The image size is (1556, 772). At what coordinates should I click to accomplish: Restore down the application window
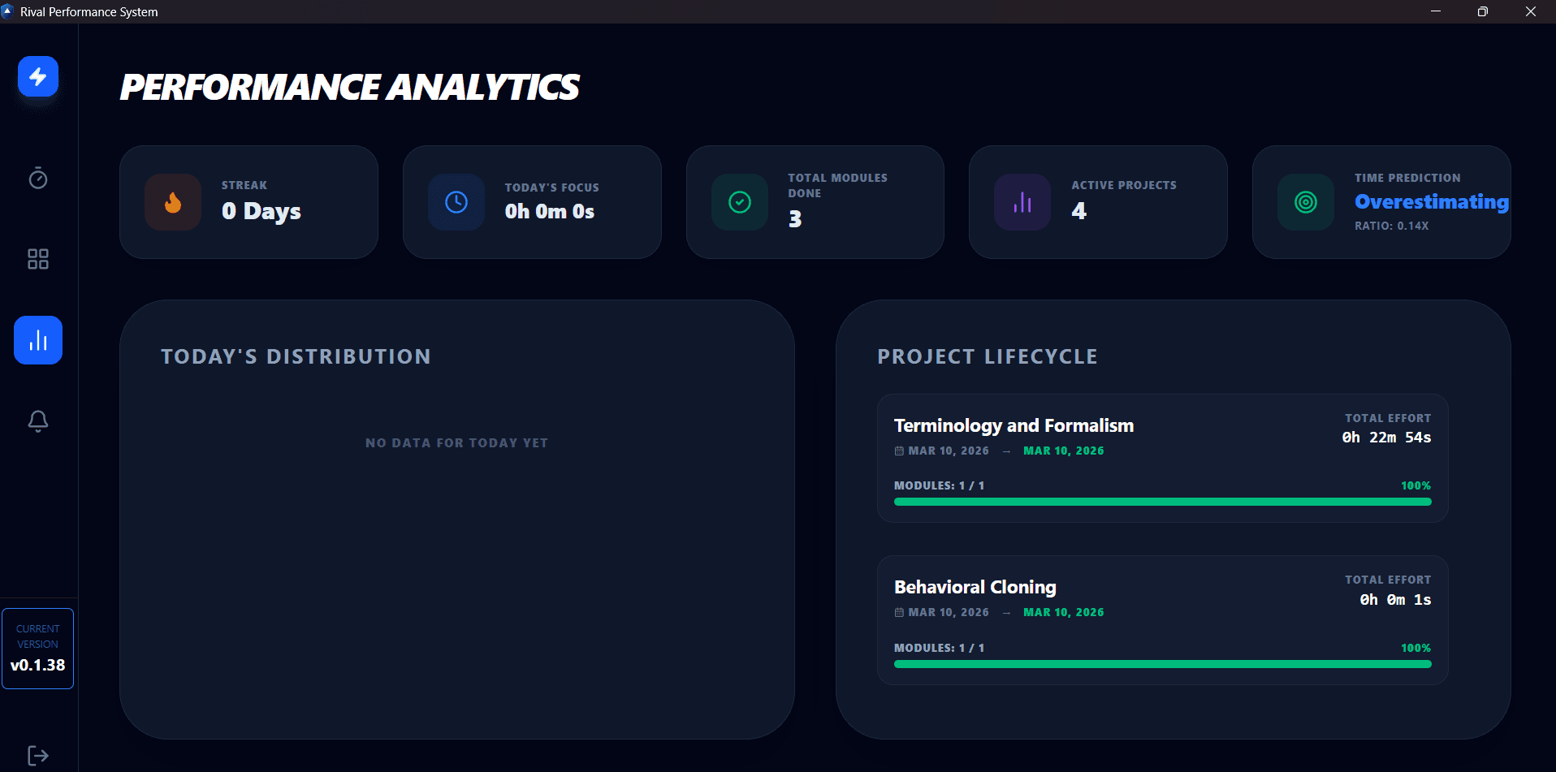(1483, 11)
